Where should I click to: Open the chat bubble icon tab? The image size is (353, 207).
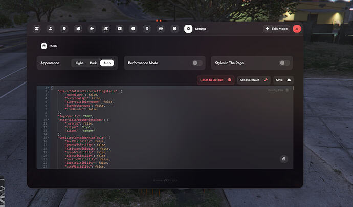161,29
